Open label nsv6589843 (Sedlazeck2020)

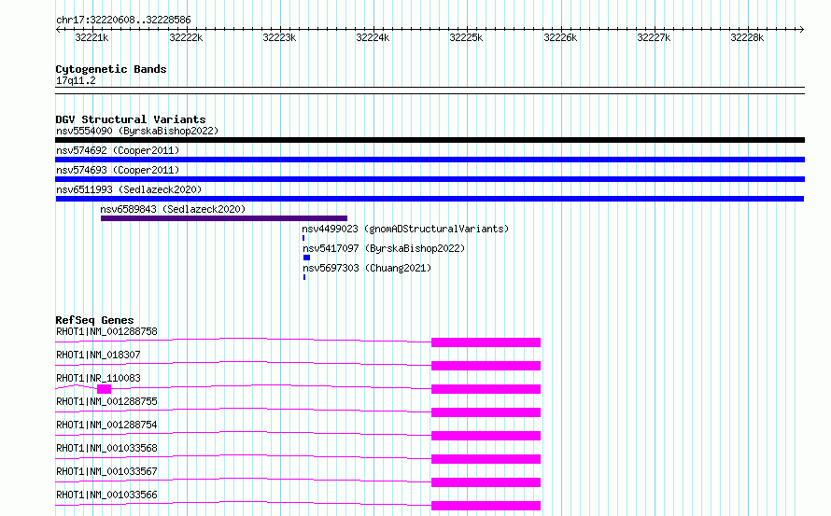pyautogui.click(x=173, y=209)
